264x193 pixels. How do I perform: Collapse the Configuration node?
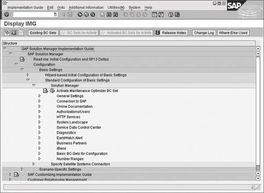click(16, 64)
